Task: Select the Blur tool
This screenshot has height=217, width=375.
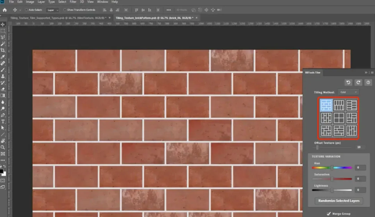Action: tap(3, 102)
